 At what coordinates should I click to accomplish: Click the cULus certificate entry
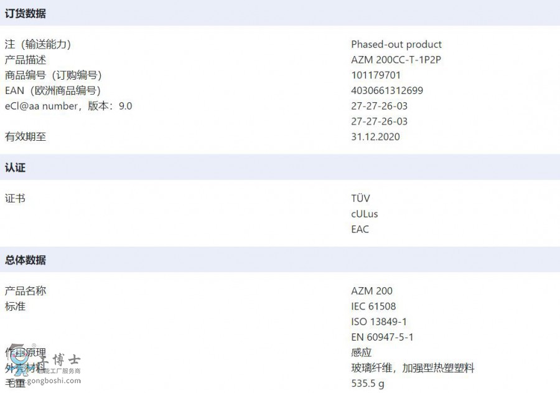364,214
